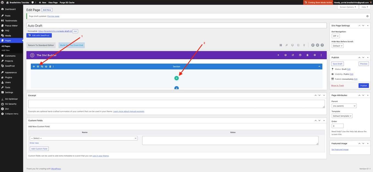Open the WordPress logo menu

[2, 2]
